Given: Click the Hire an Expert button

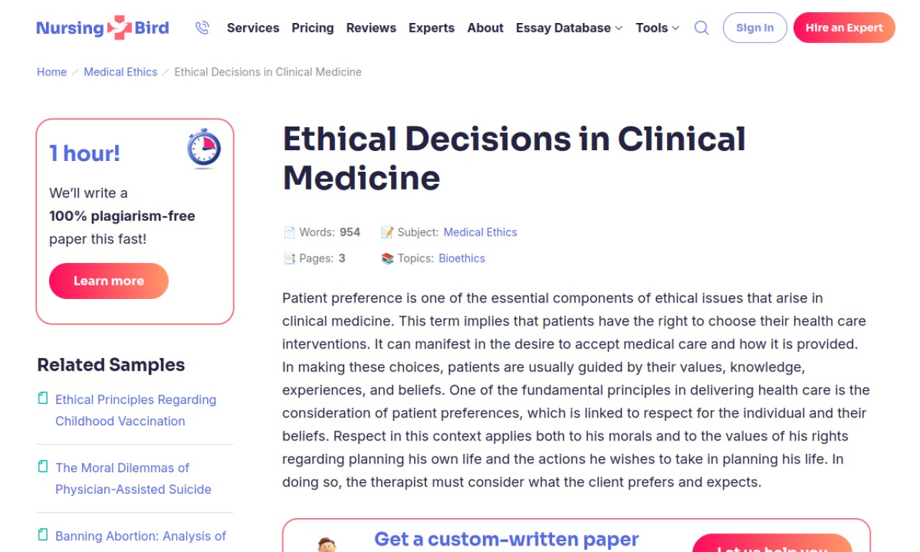Looking at the screenshot, I should 844,28.
